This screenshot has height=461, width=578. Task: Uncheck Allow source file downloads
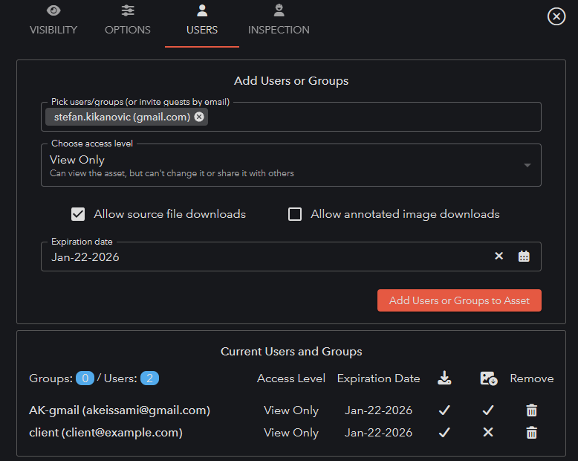(x=78, y=214)
